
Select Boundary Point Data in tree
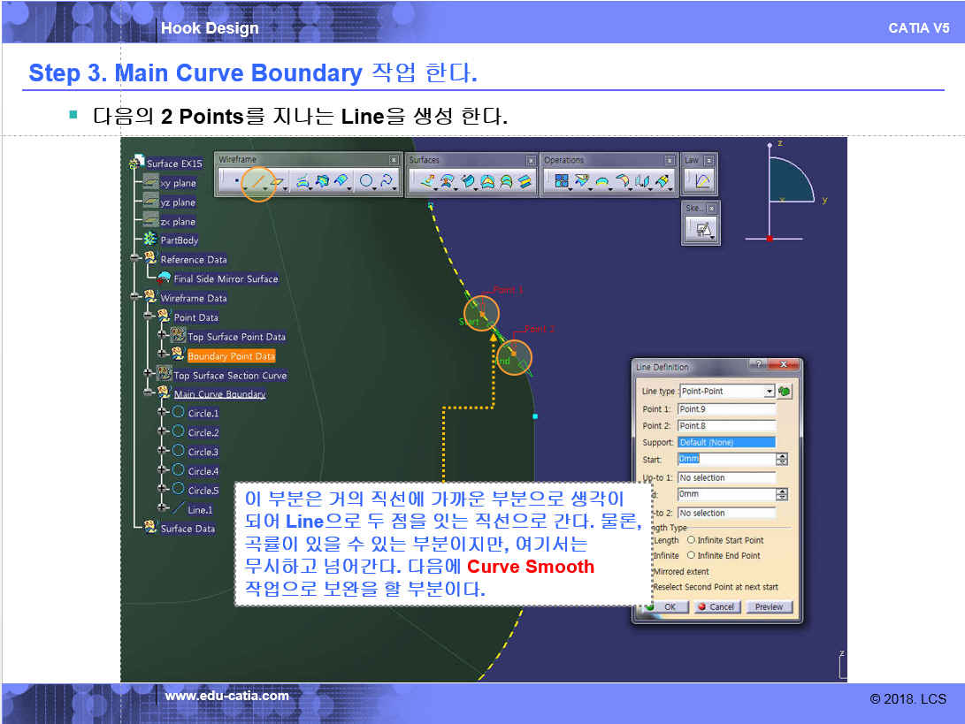coord(231,356)
